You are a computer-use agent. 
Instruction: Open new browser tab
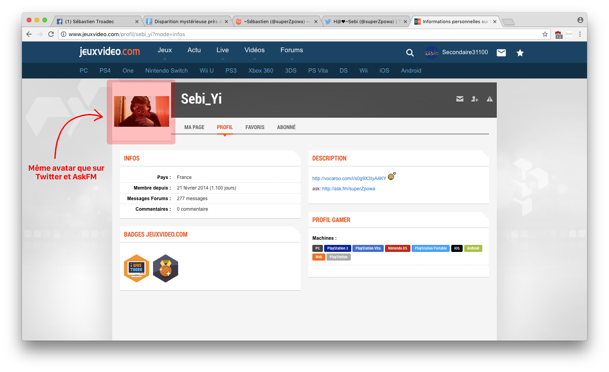(x=508, y=22)
